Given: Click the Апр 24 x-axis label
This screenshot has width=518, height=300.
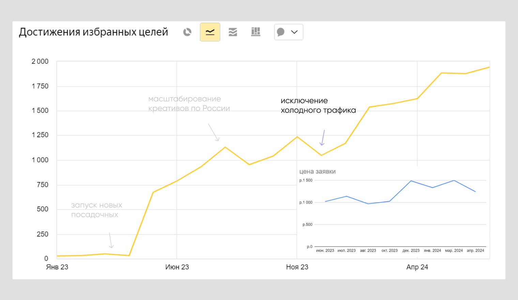Looking at the screenshot, I should click(417, 267).
